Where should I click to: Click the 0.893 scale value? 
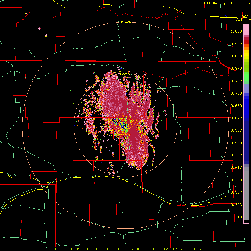(x=236, y=56)
